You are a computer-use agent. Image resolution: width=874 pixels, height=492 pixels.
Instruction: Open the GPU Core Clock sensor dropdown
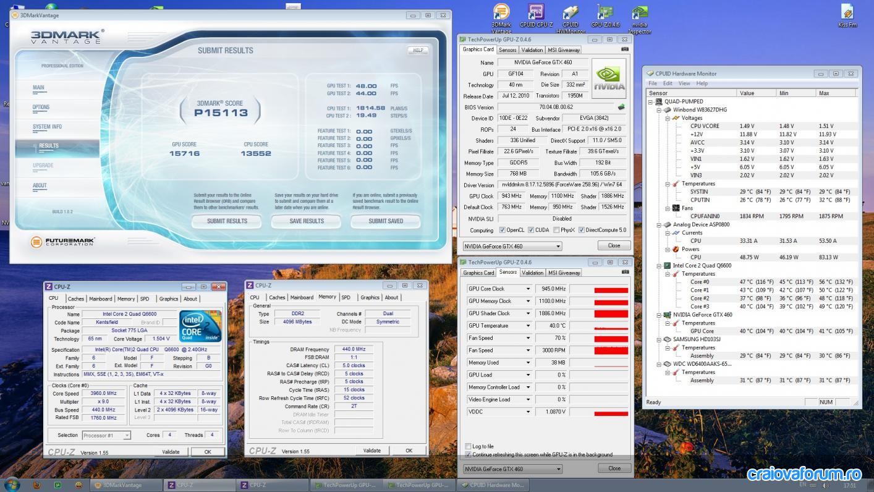(x=528, y=289)
